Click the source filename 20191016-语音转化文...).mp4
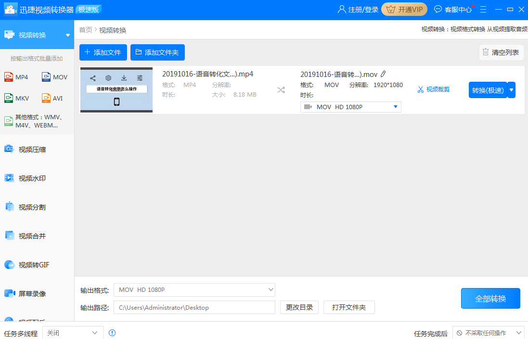This screenshot has height=339, width=528. [207, 74]
